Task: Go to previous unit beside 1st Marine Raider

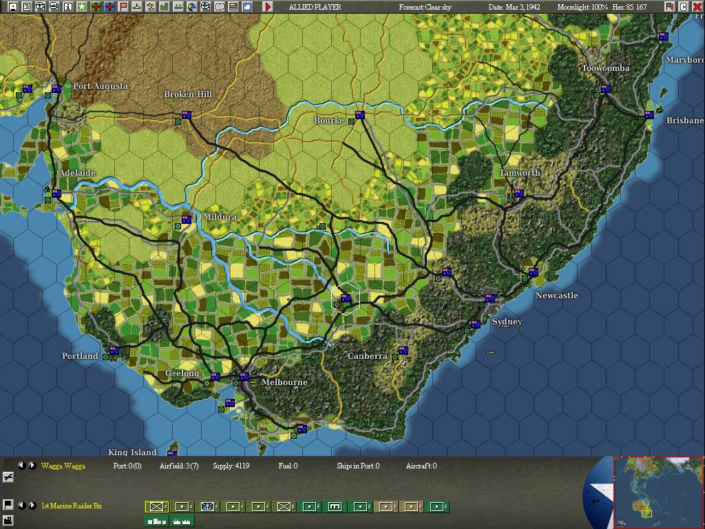Action: [21, 506]
